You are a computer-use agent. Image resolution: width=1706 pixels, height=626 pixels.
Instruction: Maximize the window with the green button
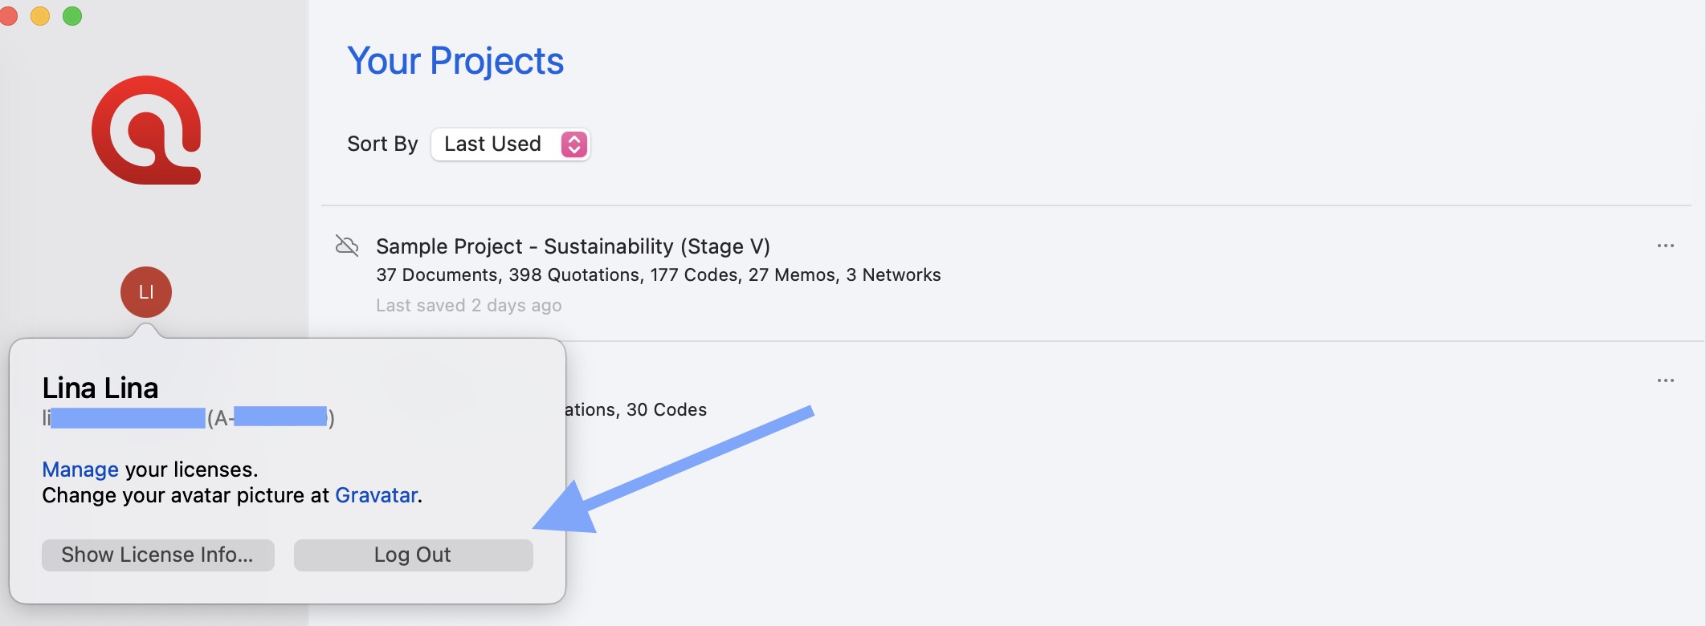72,16
